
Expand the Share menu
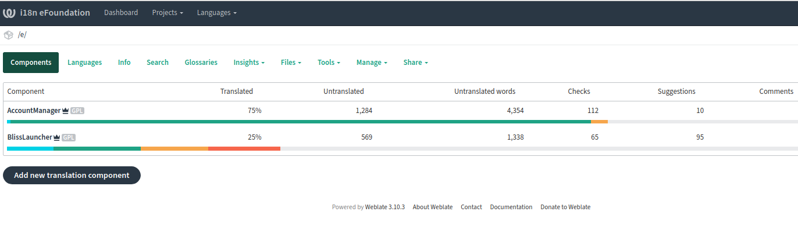tap(415, 63)
